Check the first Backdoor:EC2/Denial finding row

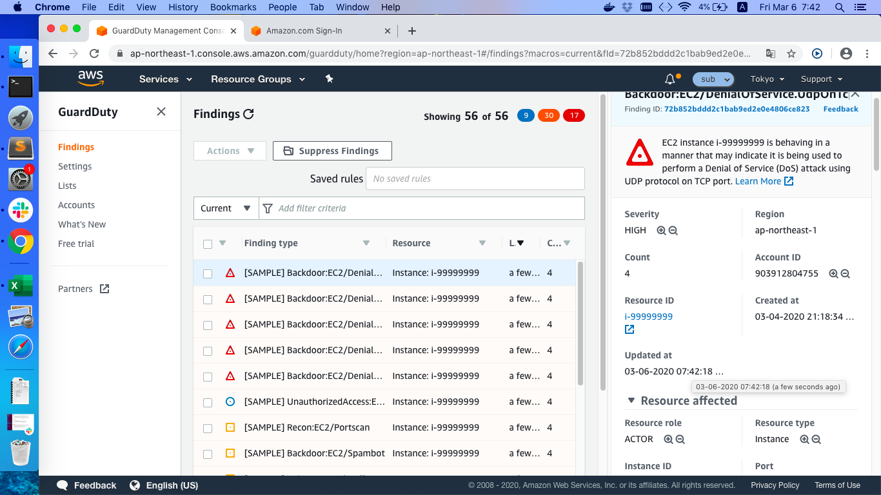click(x=208, y=273)
